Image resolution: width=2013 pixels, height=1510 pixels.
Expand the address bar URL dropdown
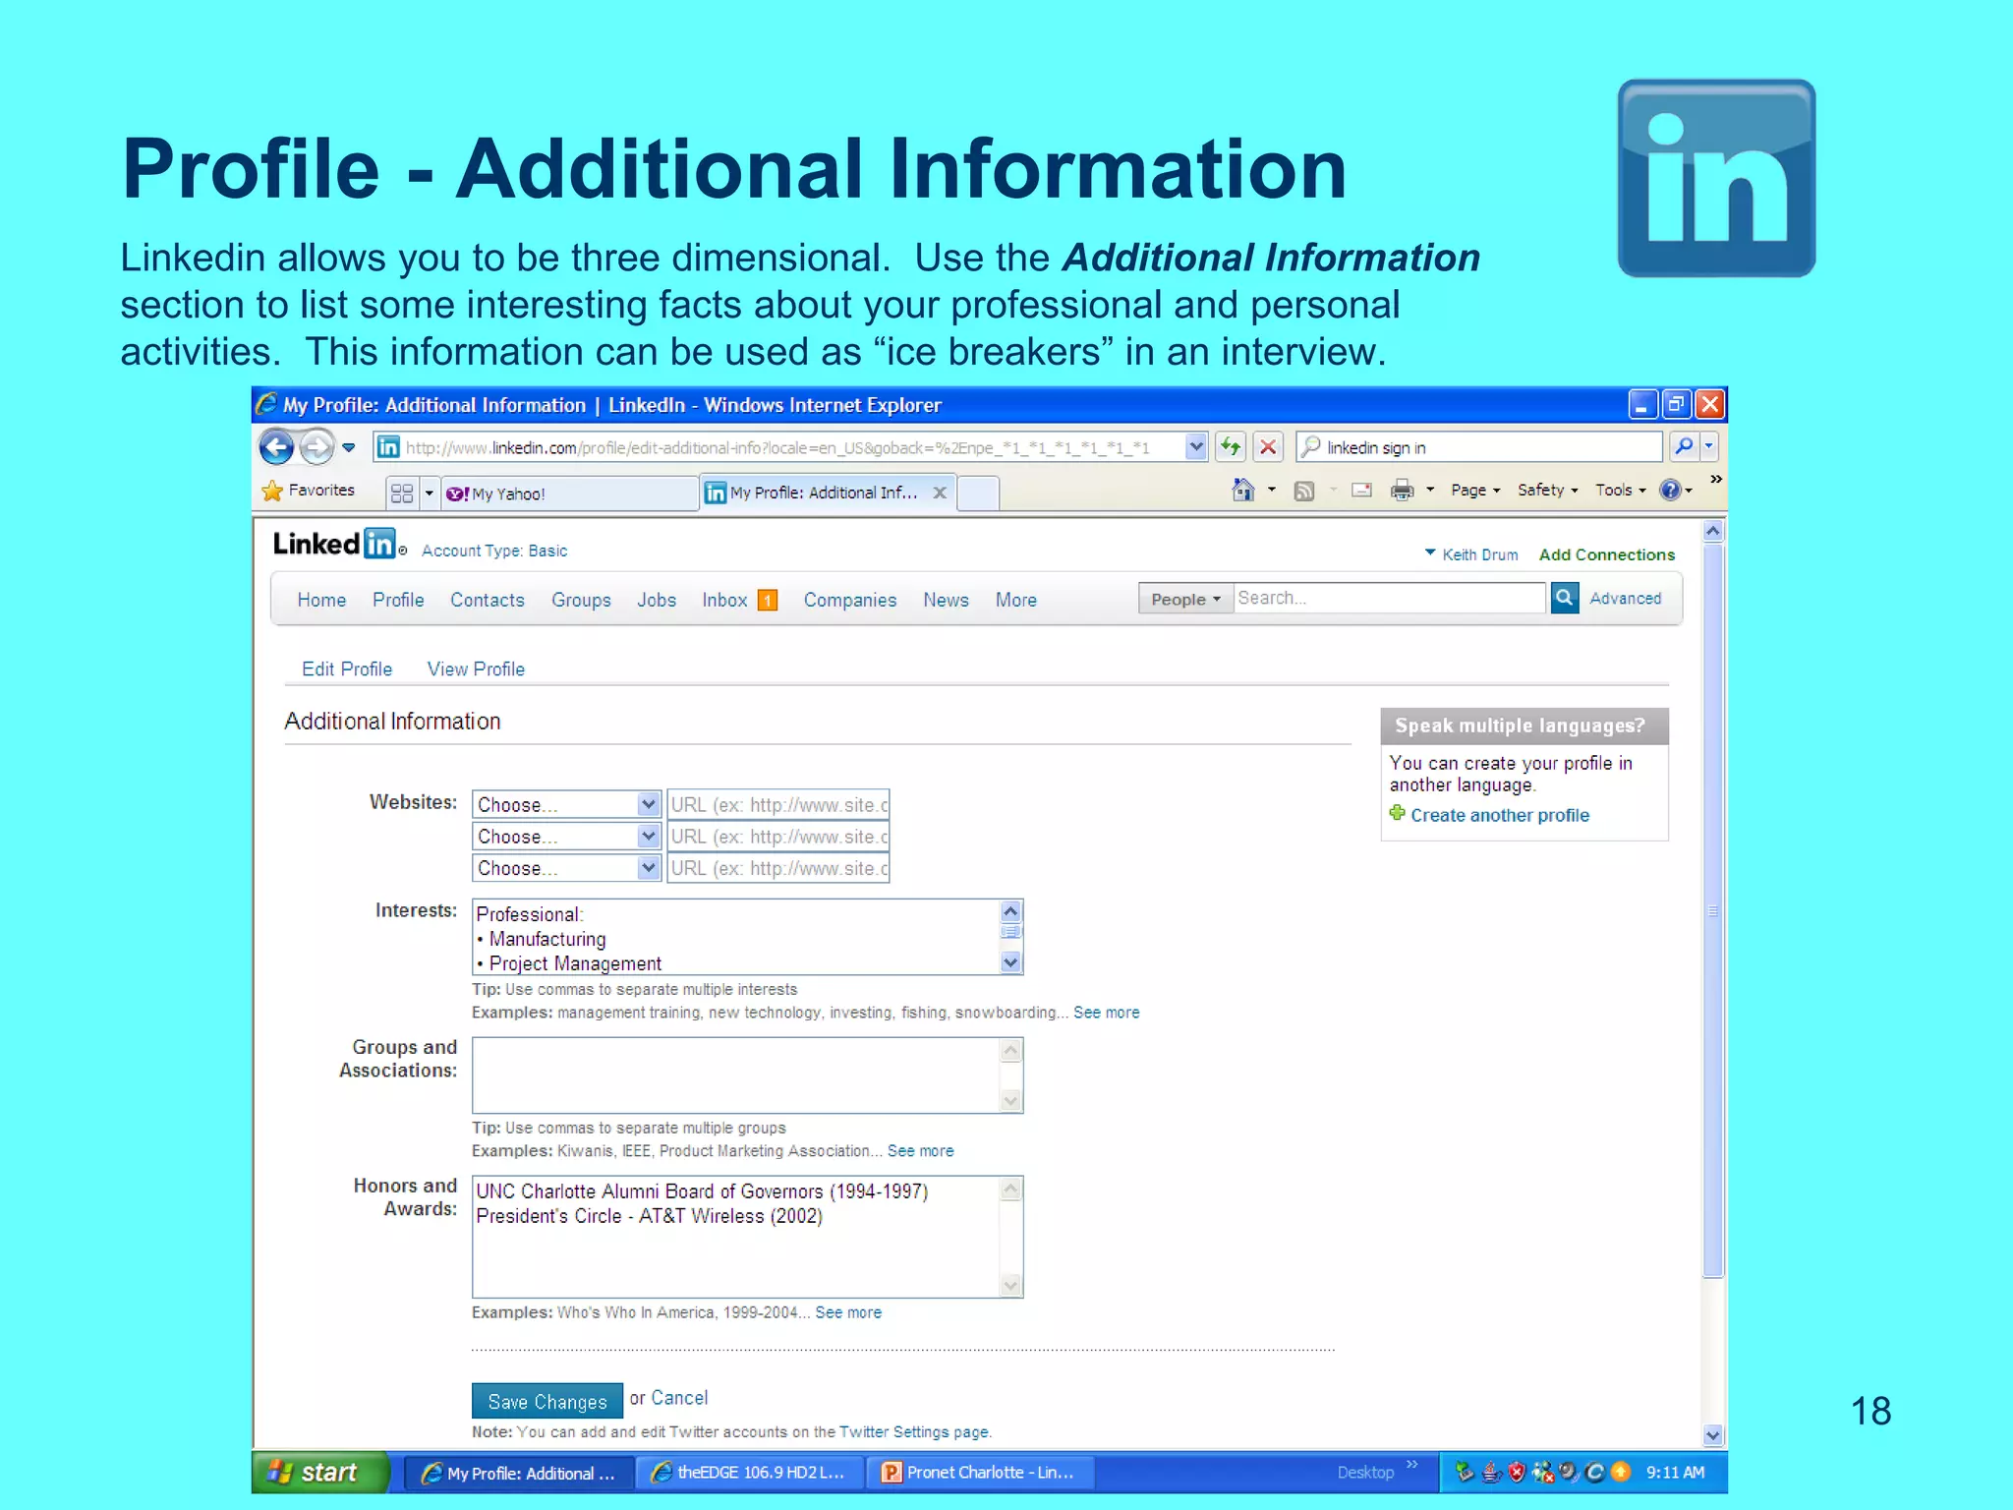tap(1195, 447)
